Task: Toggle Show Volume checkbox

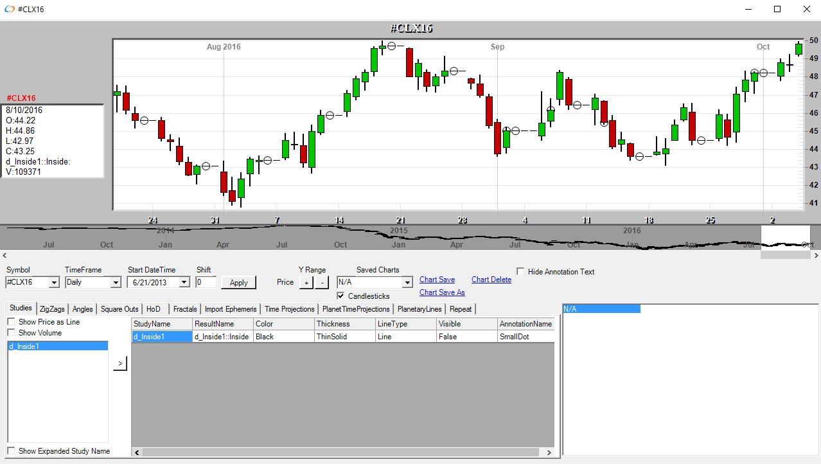Action: 12,333
